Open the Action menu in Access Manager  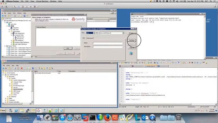coord(9,13)
